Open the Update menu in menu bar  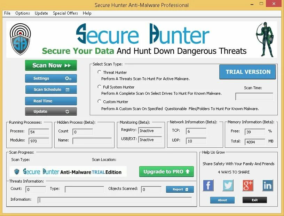(x=41, y=13)
